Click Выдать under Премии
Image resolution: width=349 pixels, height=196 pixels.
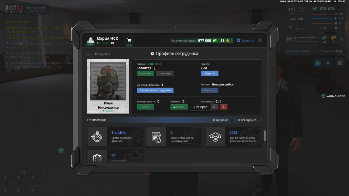click(179, 107)
